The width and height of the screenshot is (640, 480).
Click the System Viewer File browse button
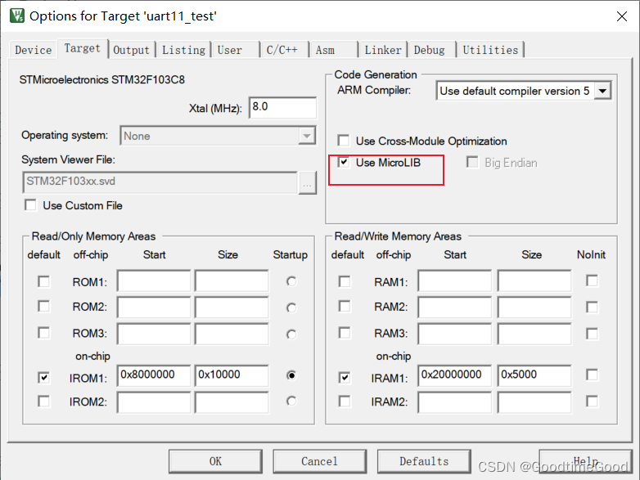click(x=308, y=183)
